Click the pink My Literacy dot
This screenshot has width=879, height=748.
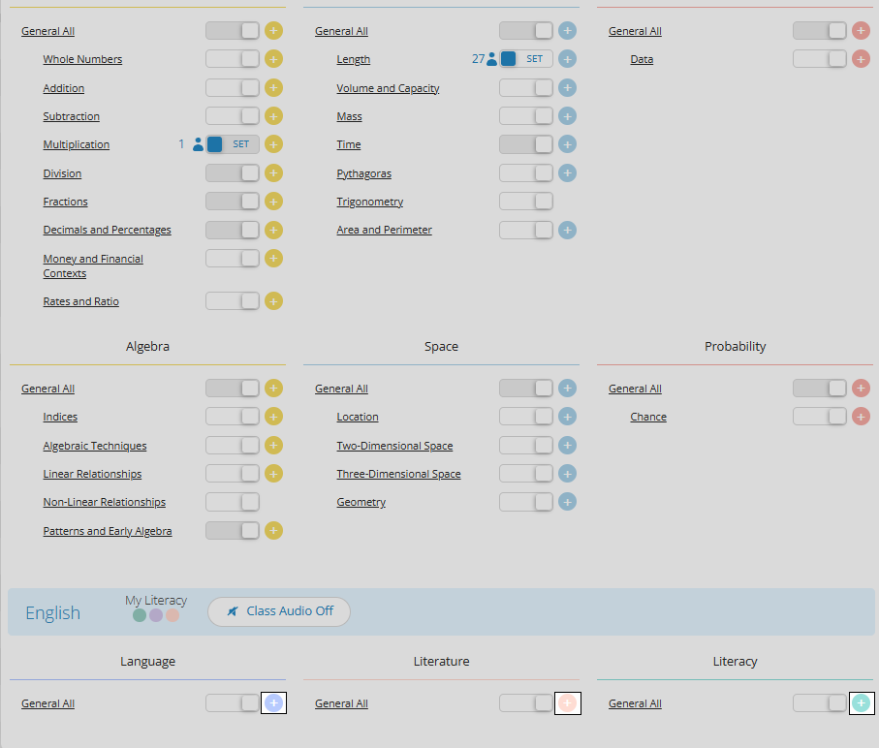173,615
